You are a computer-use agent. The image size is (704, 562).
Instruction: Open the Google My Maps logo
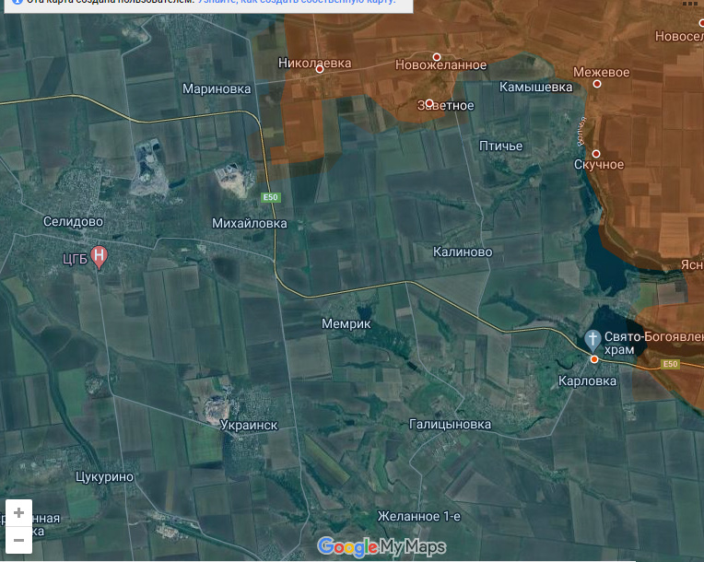coord(381,546)
